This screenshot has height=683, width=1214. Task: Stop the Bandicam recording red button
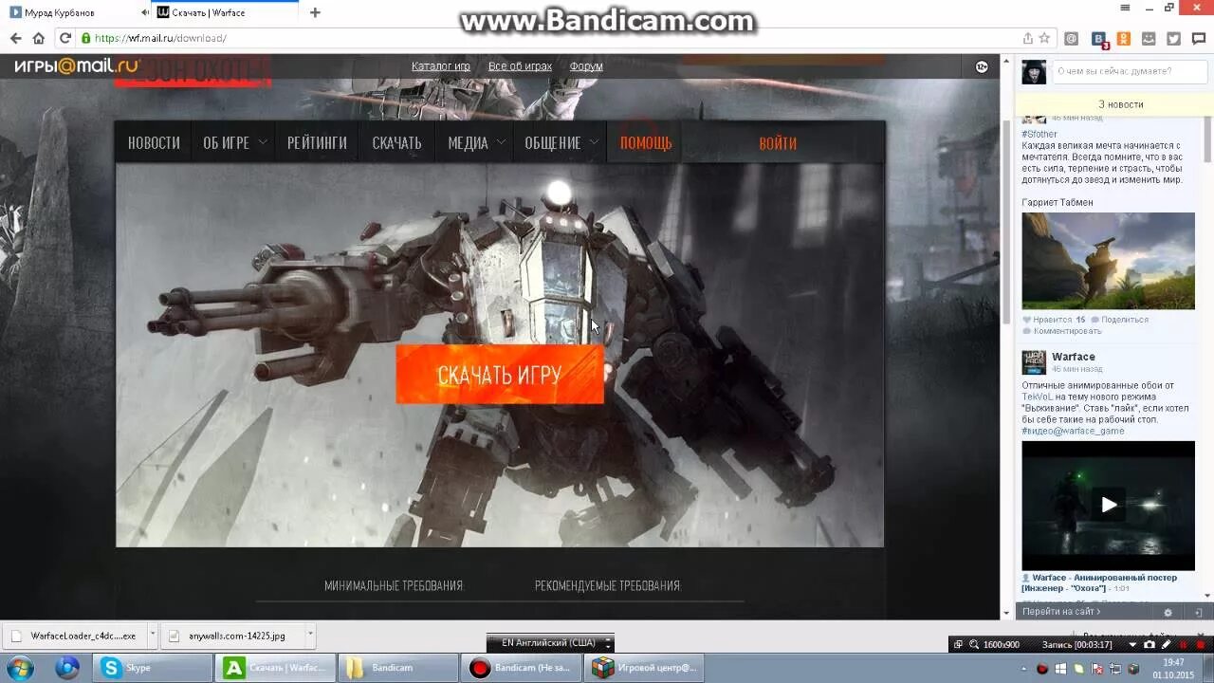[1199, 644]
